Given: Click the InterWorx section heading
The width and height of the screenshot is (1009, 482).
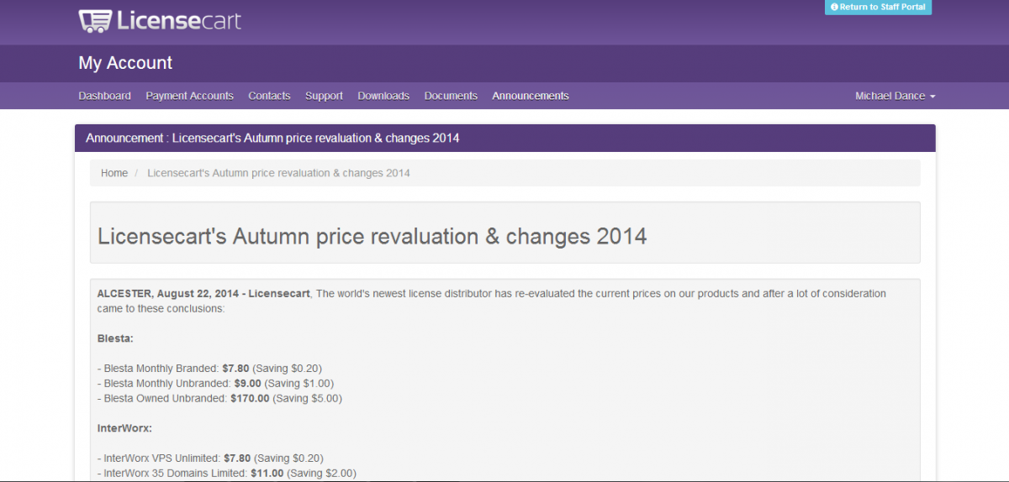Looking at the screenshot, I should click(124, 428).
